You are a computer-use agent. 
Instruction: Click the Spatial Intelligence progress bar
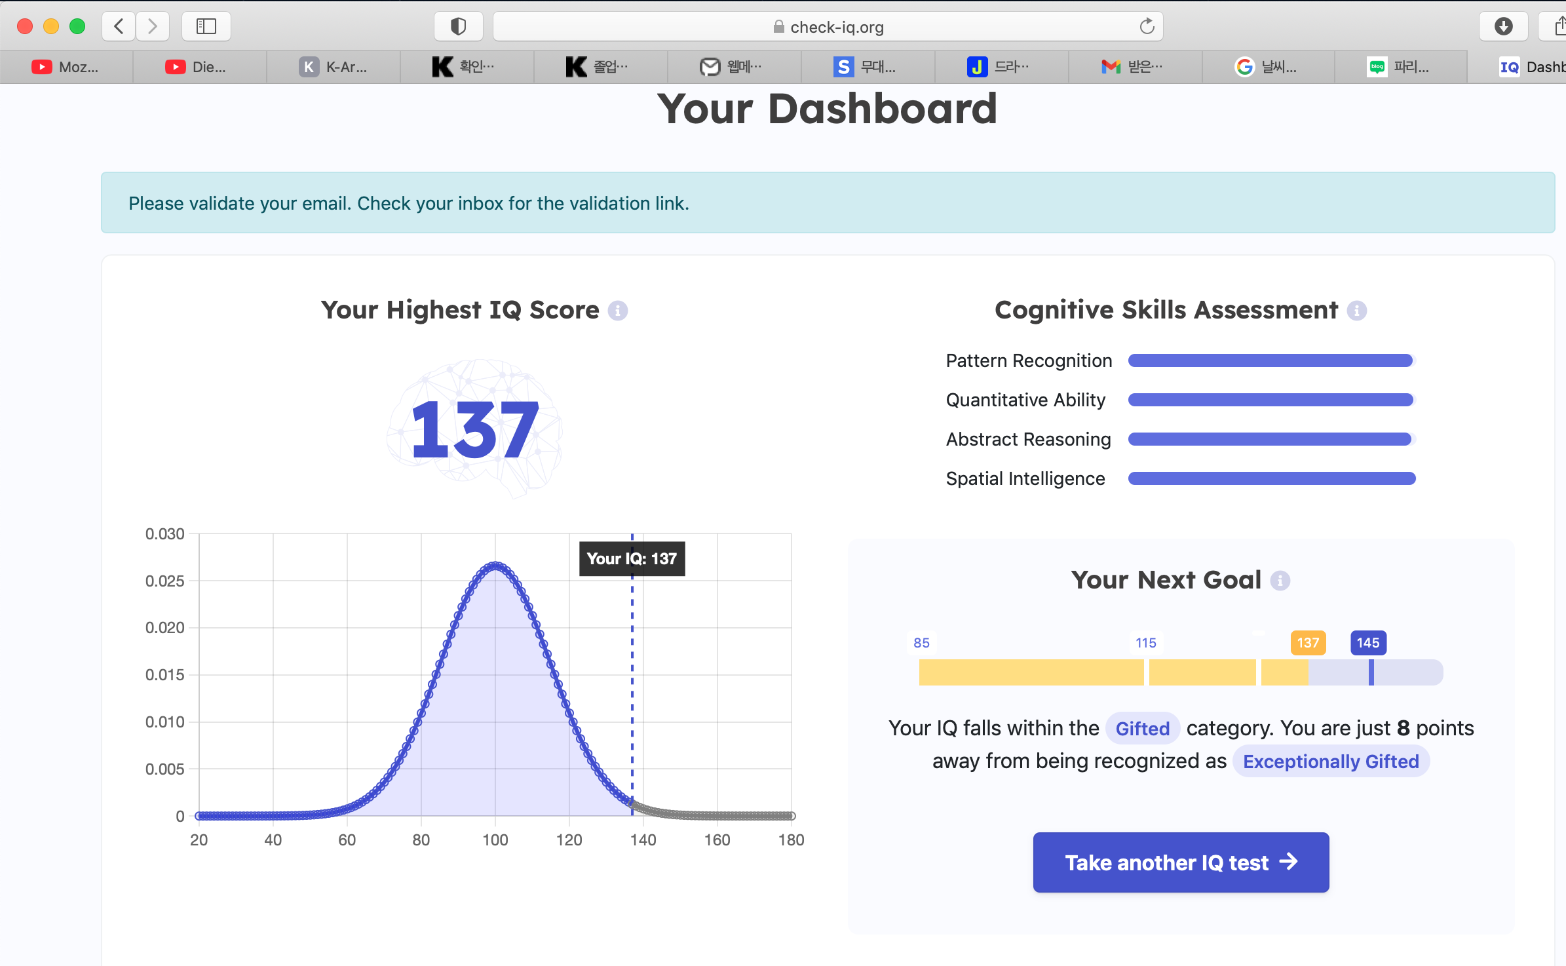click(1271, 478)
